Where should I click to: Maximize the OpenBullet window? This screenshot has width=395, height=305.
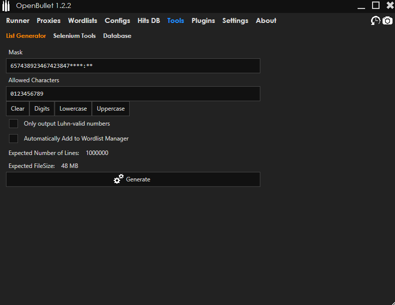376,5
